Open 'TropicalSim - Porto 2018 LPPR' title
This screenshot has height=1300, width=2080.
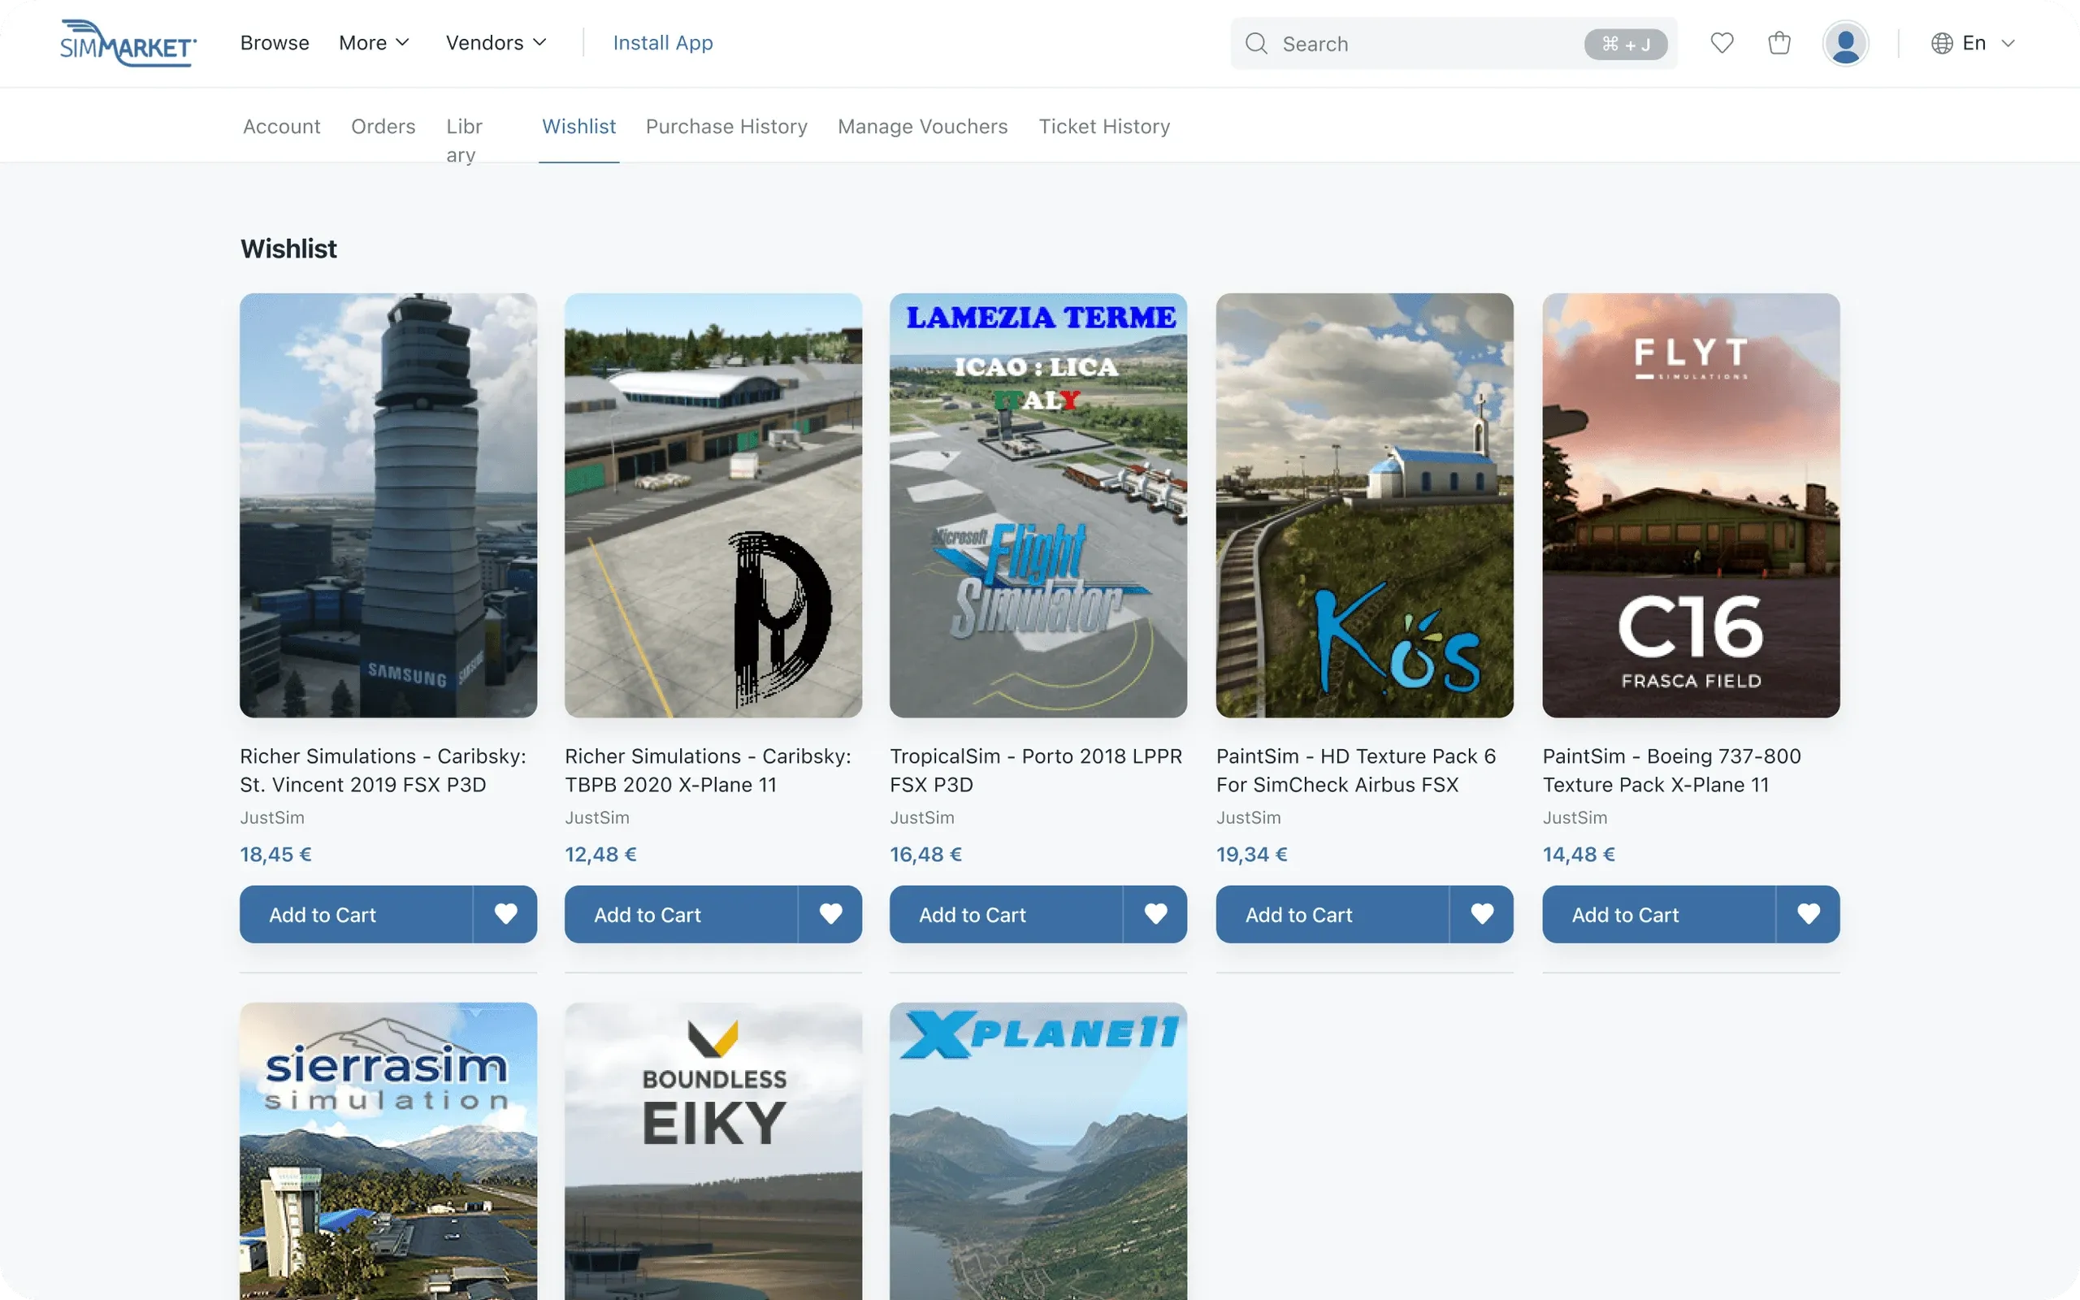click(1036, 770)
